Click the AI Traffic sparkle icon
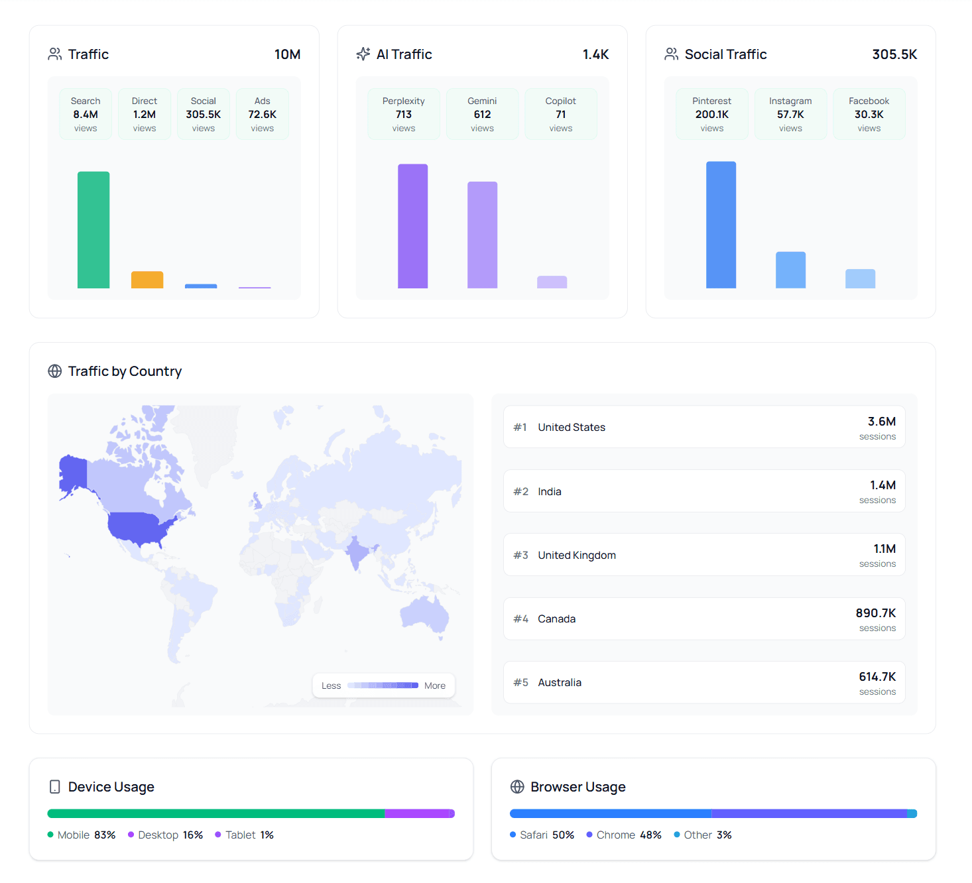The width and height of the screenshot is (972, 883). click(363, 54)
